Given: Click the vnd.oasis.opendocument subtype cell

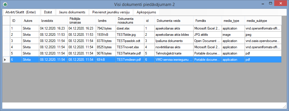Looking at the screenshot, I should (263, 41).
